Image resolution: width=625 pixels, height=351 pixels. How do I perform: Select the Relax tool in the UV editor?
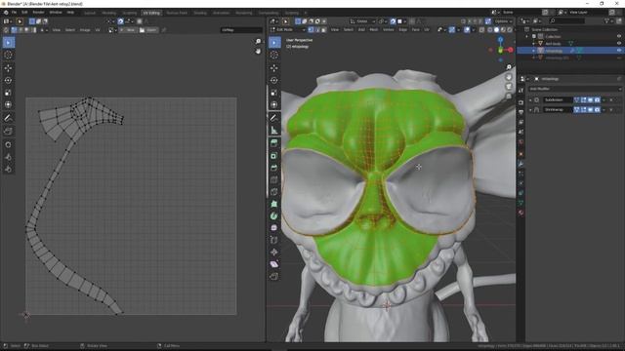[8, 157]
